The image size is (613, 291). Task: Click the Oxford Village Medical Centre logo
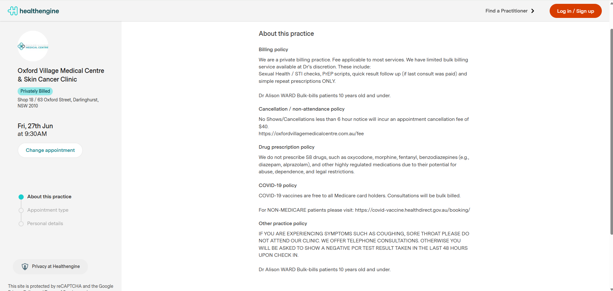point(33,46)
